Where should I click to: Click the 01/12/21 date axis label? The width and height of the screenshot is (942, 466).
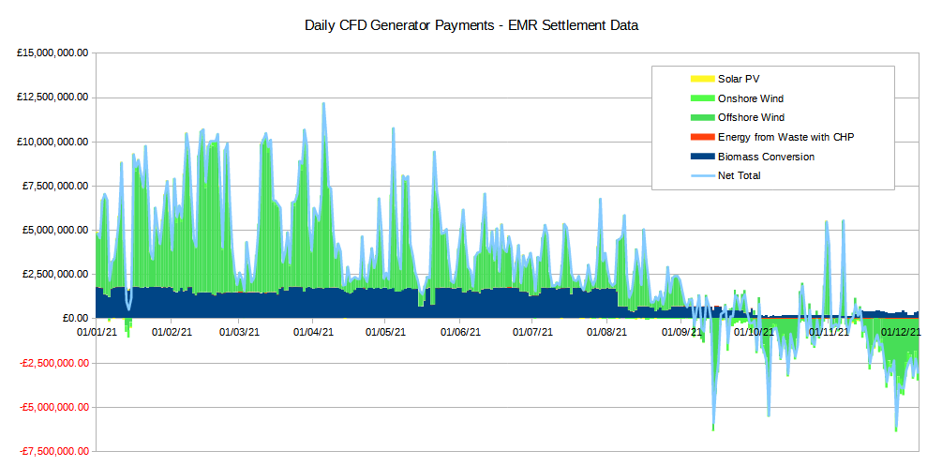[x=901, y=332]
